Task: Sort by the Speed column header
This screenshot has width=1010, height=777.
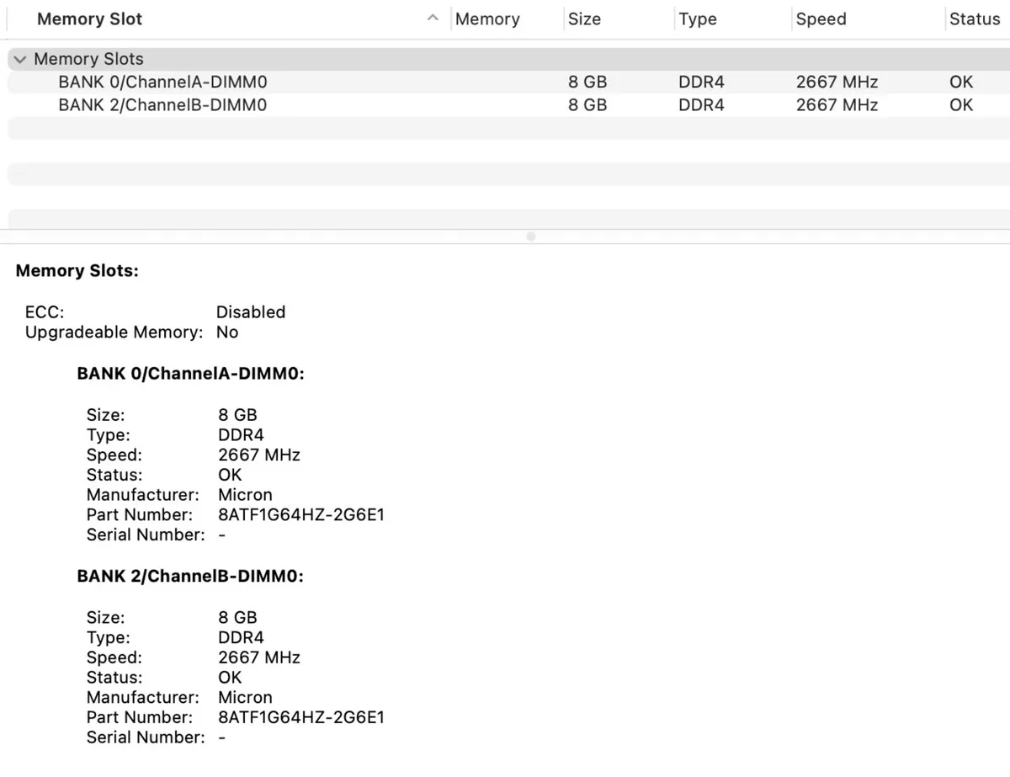Action: [821, 19]
